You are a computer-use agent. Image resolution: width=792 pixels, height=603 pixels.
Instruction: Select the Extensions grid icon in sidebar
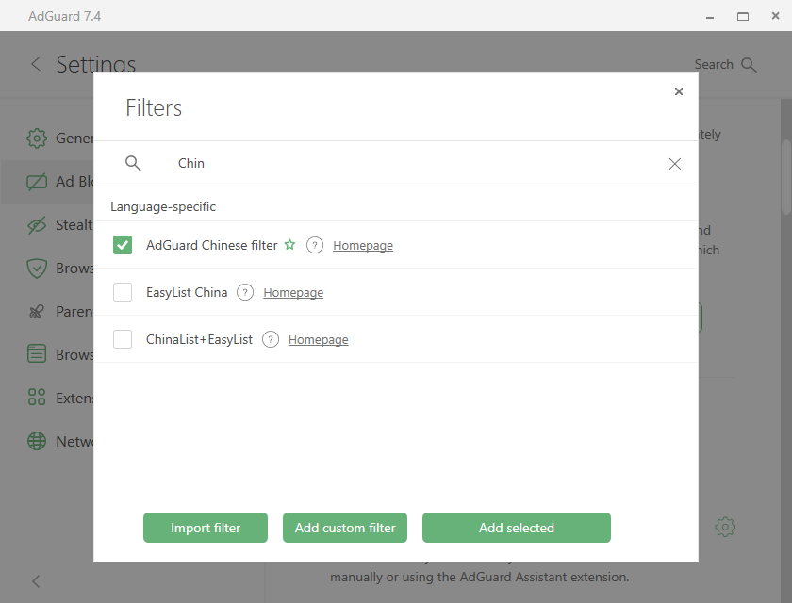[37, 397]
